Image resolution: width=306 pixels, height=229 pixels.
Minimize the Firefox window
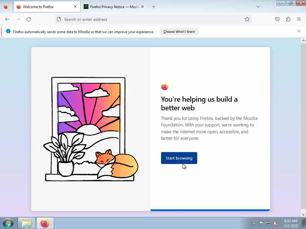281,3
